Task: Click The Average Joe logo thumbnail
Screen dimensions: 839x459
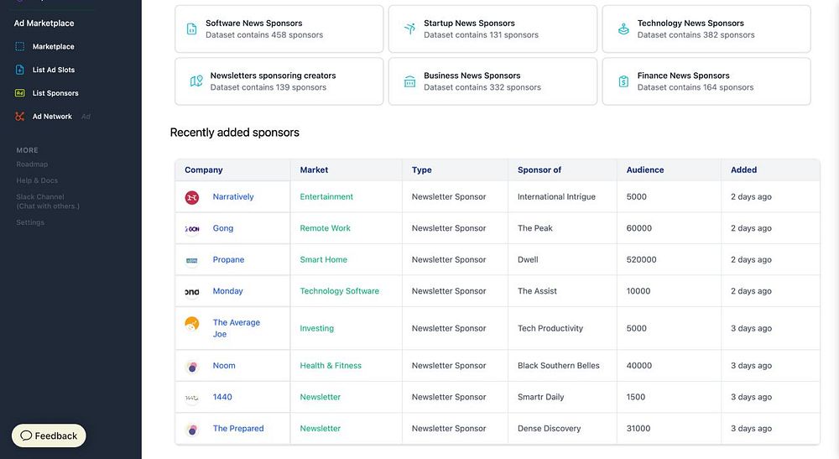Action: tap(192, 324)
